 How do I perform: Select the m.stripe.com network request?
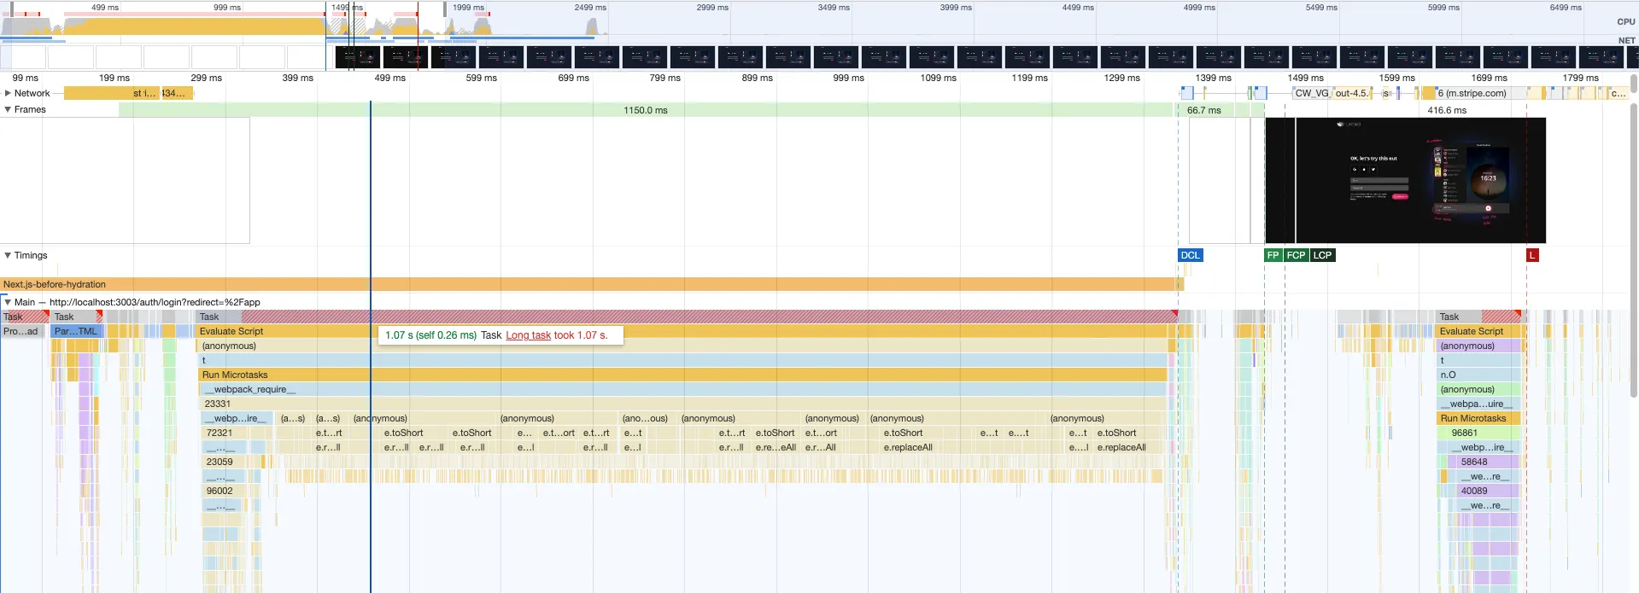click(1475, 93)
